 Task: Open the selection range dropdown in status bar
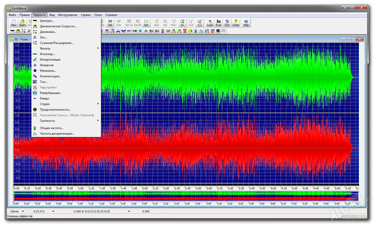click(129, 211)
